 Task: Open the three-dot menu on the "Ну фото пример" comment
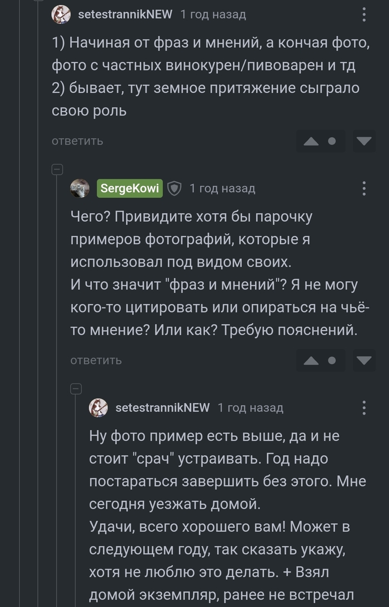(x=364, y=408)
